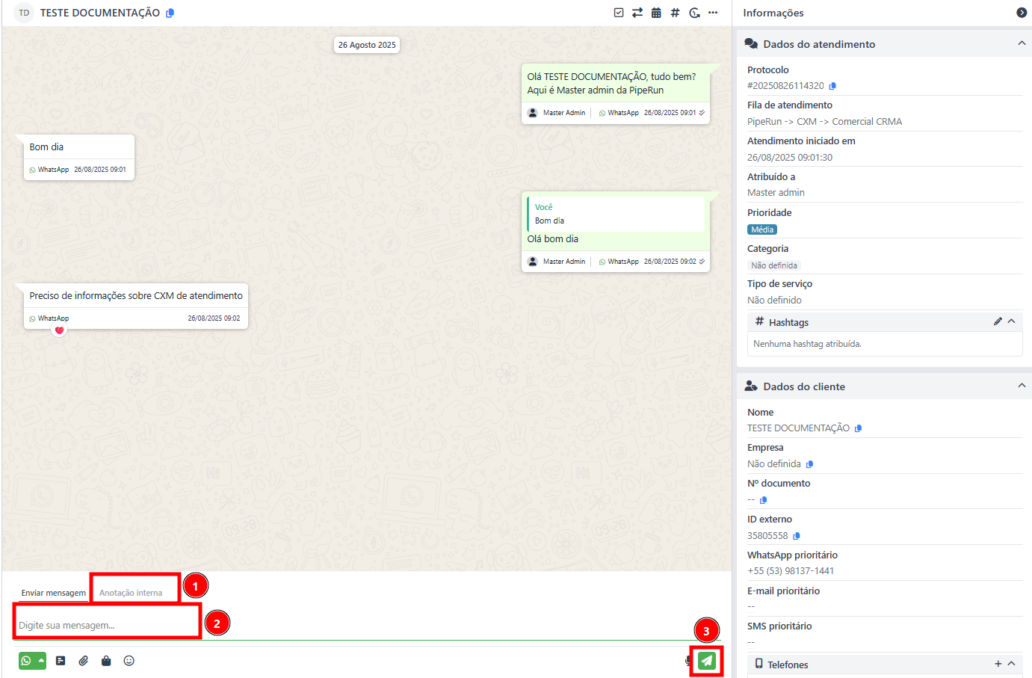Viewport: 1032px width, 678px height.
Task: Collapse the Informações side panel
Action: [1022, 13]
